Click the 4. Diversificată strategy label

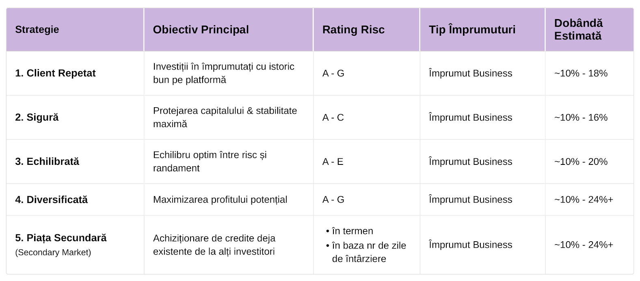pos(51,200)
